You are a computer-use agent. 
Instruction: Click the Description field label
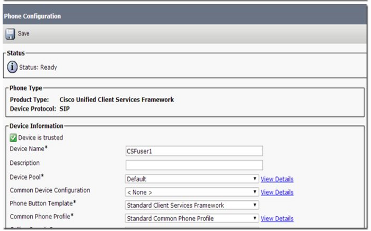[24, 163]
